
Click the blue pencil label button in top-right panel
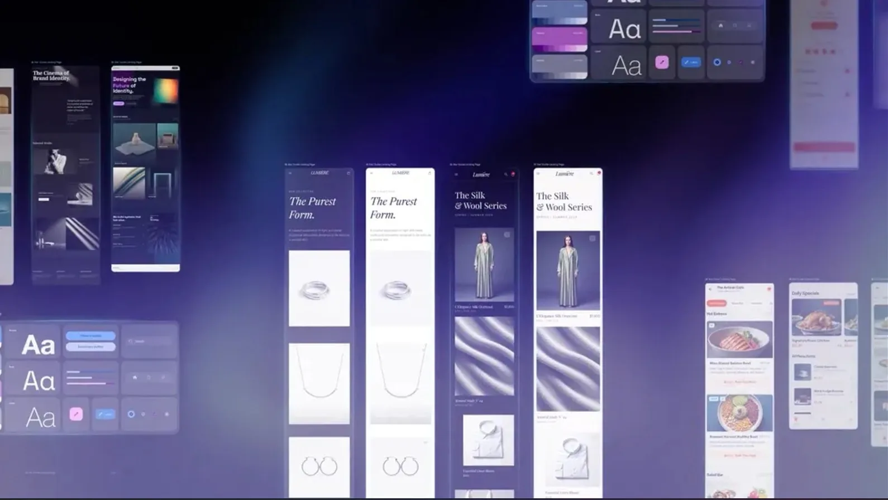691,62
